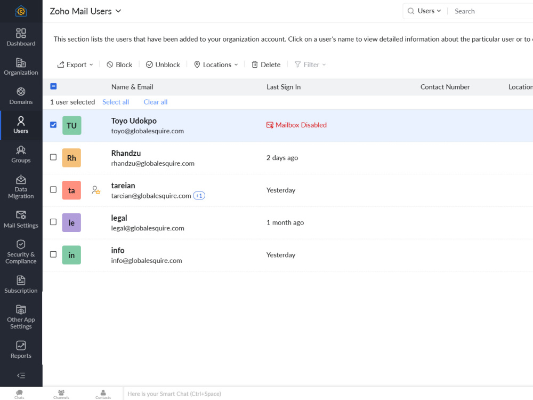Check the legal user checkbox
Viewport: 533px width, 400px height.
click(x=53, y=222)
